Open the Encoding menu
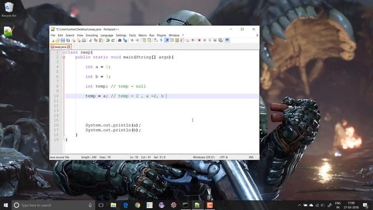The width and height of the screenshot is (373, 210). (92, 35)
